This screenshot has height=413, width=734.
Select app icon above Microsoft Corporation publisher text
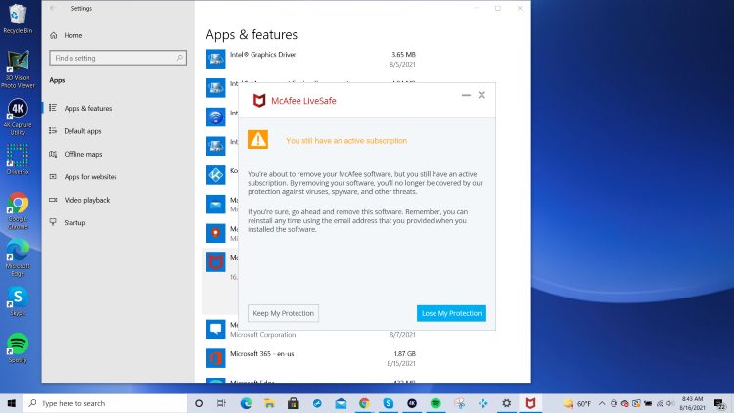[216, 329]
